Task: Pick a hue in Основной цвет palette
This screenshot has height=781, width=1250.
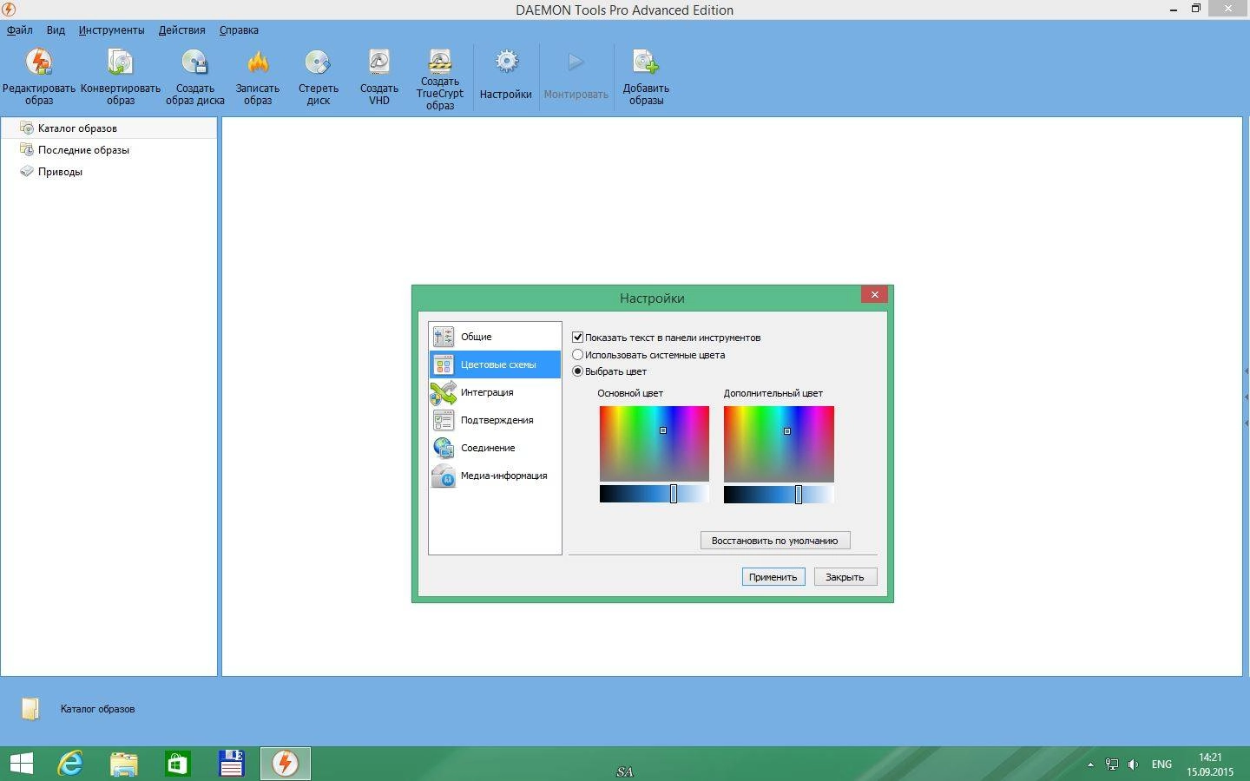Action: tap(654, 443)
